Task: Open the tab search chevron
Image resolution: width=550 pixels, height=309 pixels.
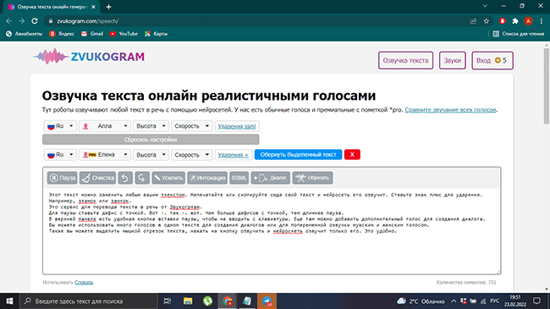Action: point(485,6)
